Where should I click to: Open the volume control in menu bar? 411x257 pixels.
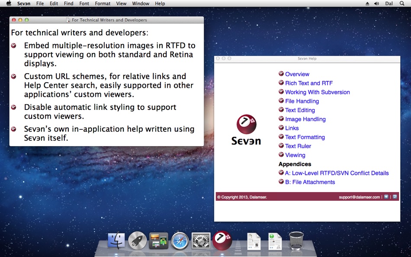pos(376,3)
